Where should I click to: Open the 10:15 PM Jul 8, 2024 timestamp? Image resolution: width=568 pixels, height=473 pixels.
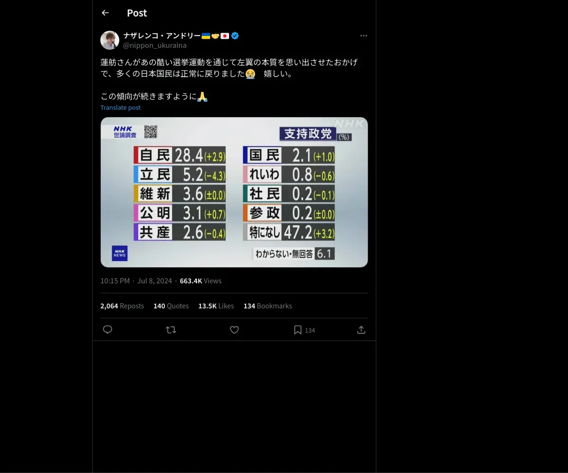136,281
